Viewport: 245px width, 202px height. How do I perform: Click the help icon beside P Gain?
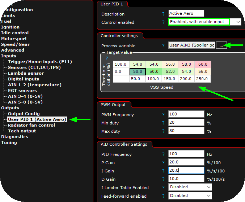pos(163,163)
